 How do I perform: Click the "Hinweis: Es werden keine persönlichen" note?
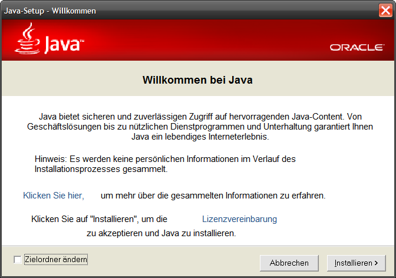165,164
